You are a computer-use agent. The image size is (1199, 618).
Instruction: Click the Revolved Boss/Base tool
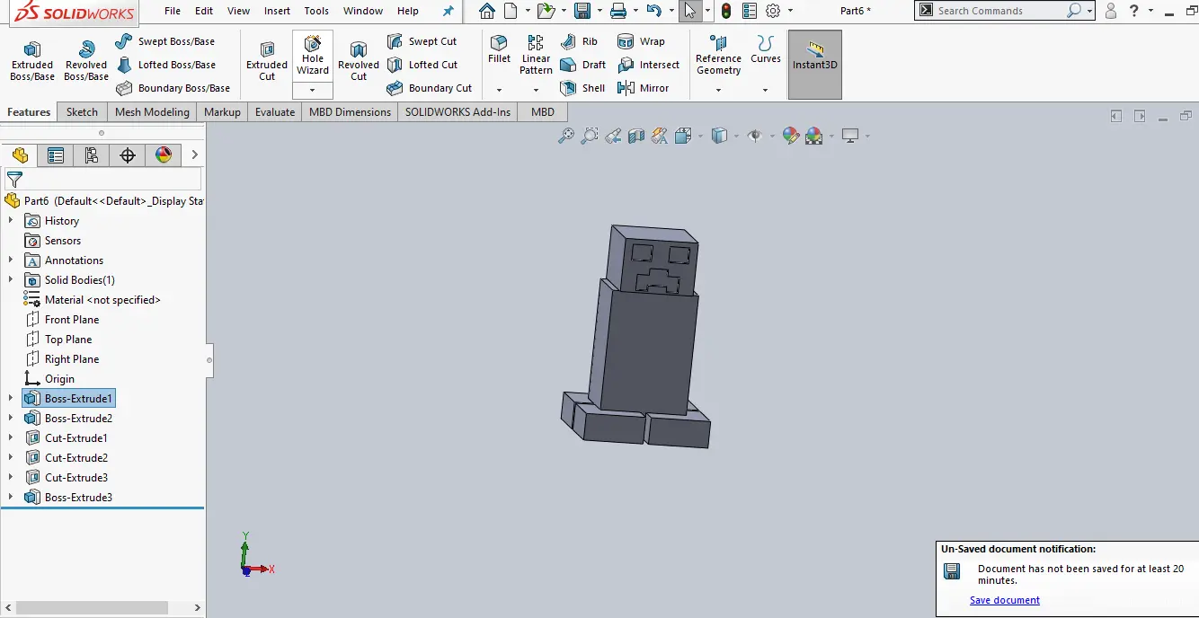pyautogui.click(x=85, y=59)
